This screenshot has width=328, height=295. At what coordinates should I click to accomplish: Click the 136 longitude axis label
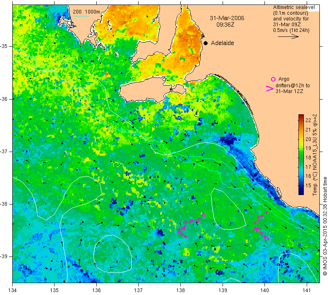point(96,290)
